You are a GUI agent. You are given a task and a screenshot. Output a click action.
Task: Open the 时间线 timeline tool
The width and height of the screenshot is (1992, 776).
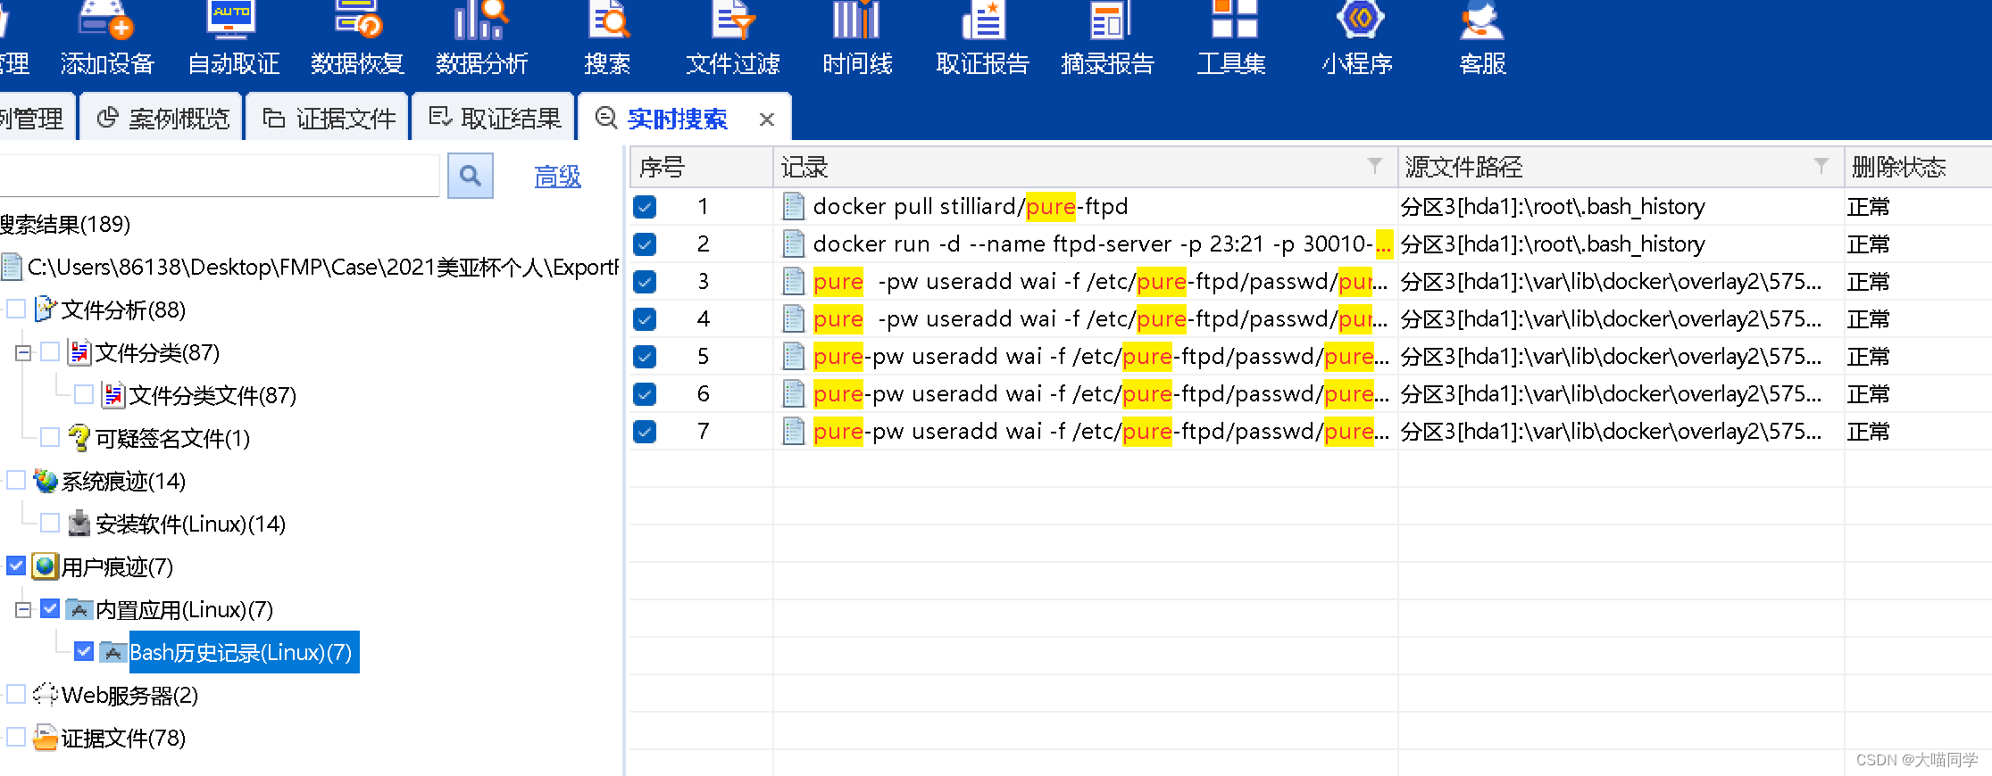click(x=857, y=37)
